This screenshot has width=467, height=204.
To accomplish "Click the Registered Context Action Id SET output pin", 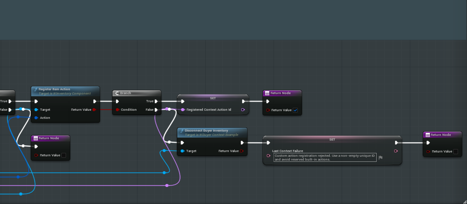I will (x=243, y=109).
